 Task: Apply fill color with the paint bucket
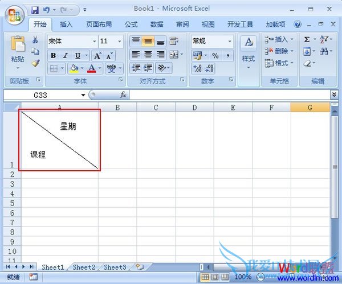click(74, 68)
